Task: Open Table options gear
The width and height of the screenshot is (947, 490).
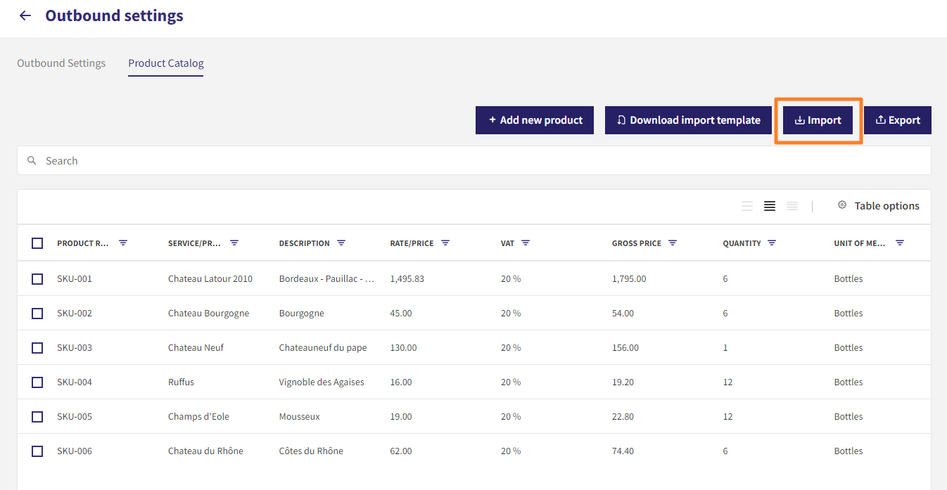Action: 842,205
